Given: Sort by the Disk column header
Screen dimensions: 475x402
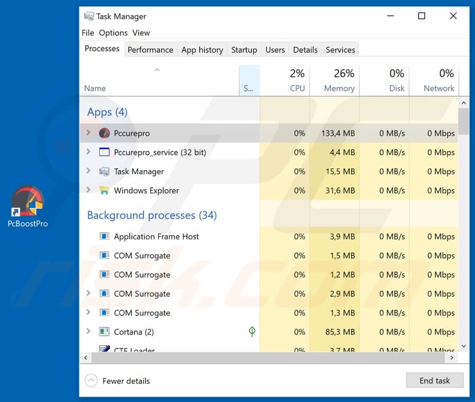Looking at the screenshot, I should pos(384,81).
